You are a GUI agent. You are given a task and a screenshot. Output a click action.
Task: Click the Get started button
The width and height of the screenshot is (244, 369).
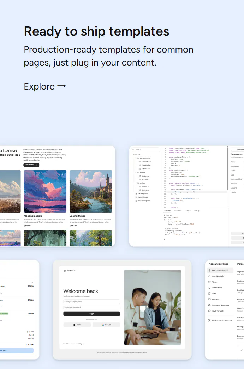31,165
